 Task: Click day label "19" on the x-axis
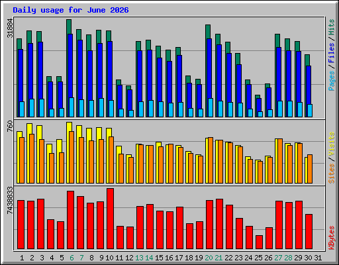[199, 258]
